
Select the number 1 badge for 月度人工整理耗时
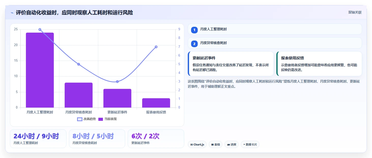coord(194,30)
